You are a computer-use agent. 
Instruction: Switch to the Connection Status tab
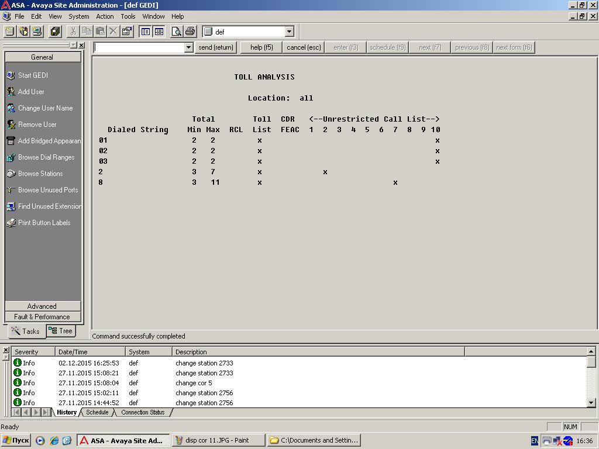click(143, 412)
